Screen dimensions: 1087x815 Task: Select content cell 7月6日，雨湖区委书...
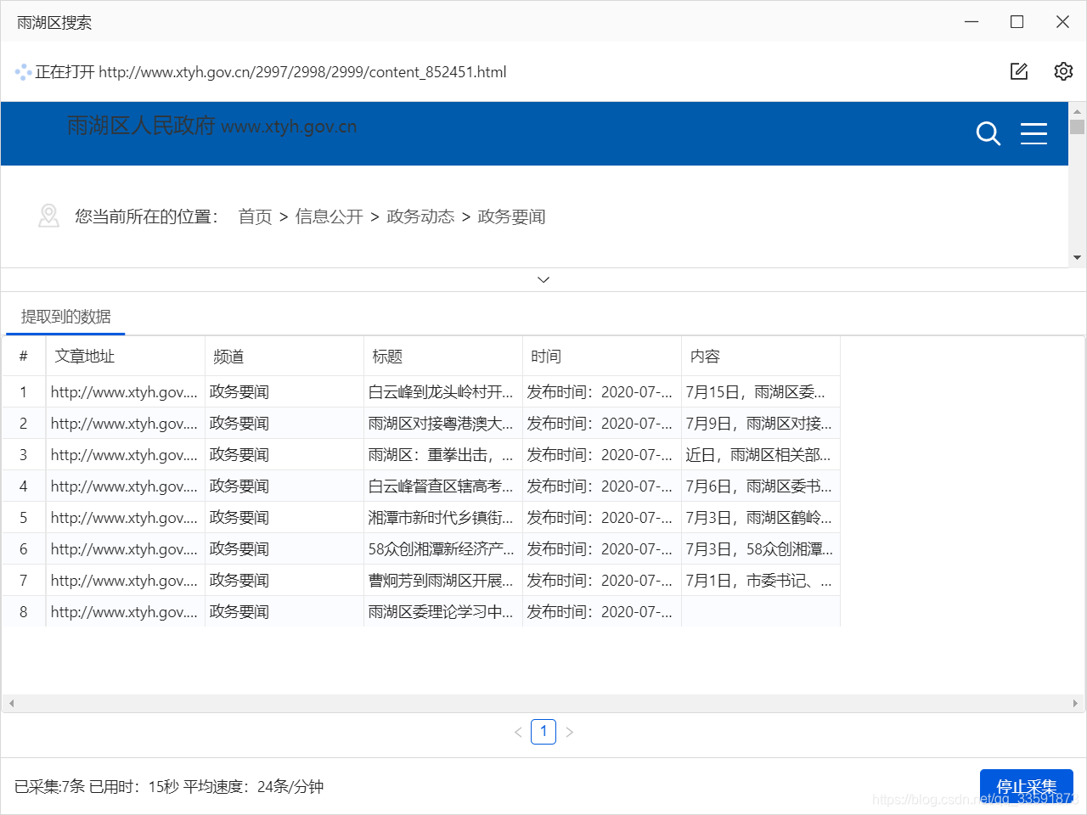click(761, 486)
